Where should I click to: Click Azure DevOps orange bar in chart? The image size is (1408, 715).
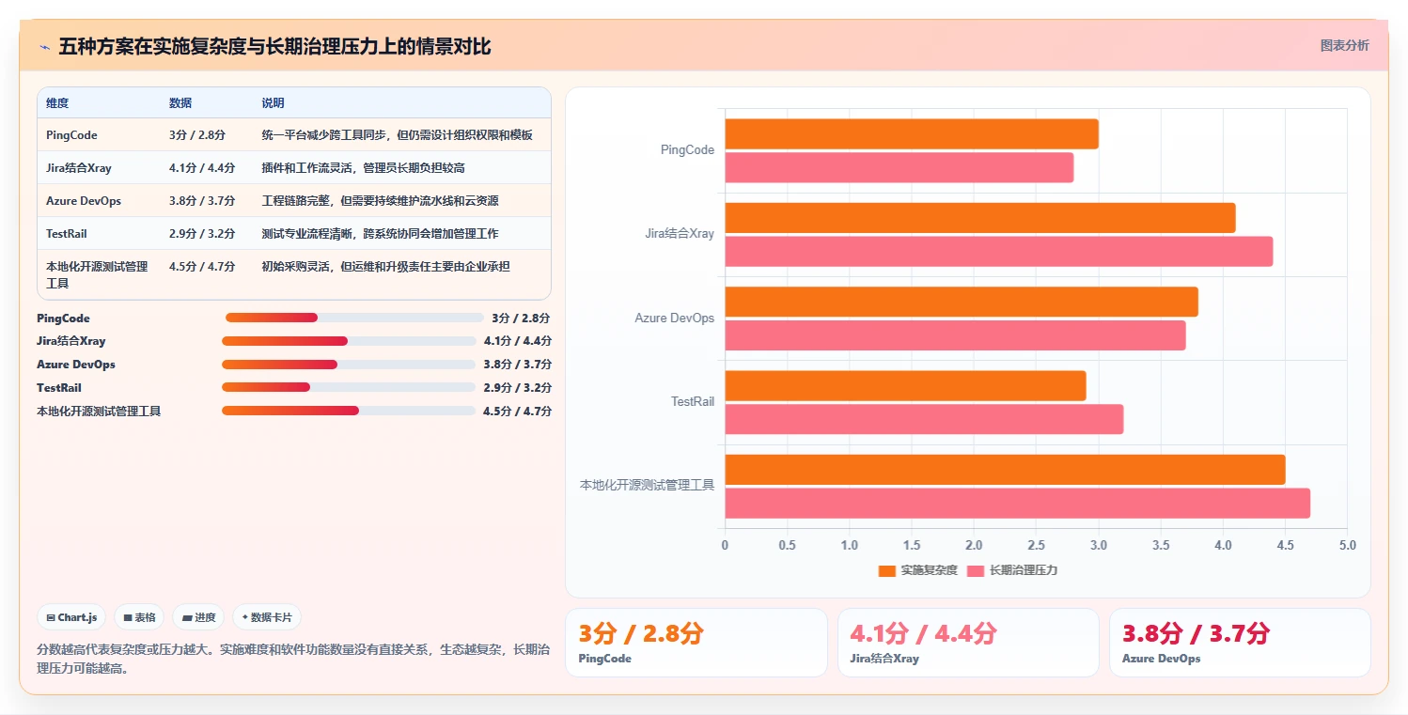point(962,302)
